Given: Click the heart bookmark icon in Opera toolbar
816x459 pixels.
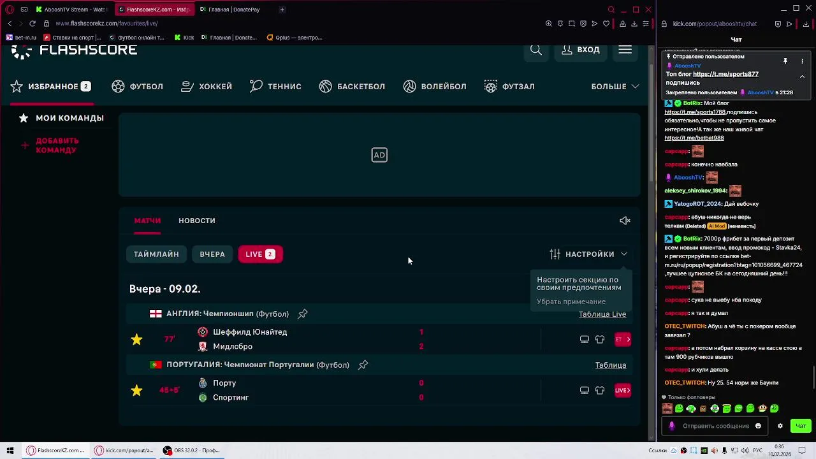Looking at the screenshot, I should click(606, 24).
